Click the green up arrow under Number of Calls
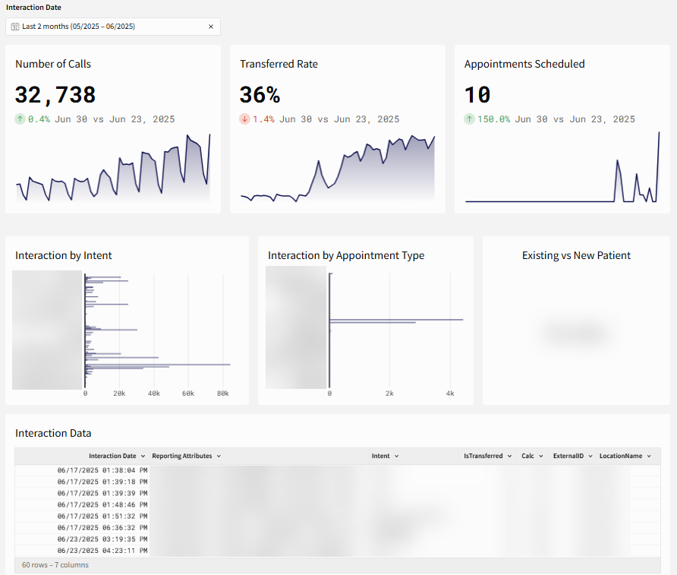 (20, 119)
